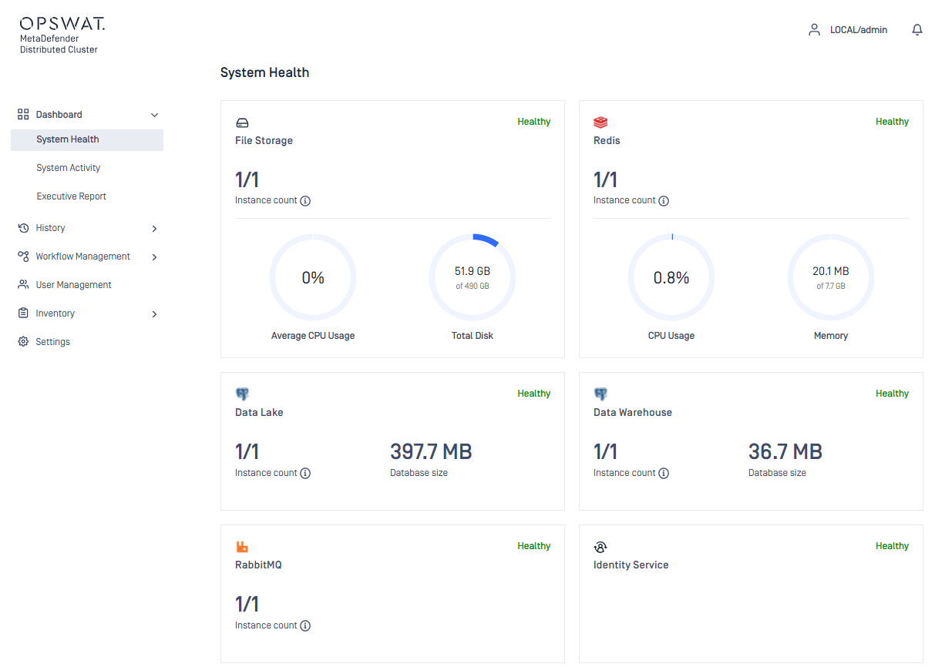Click the Redis instance count info icon
This screenshot has height=667, width=935.
click(x=664, y=201)
